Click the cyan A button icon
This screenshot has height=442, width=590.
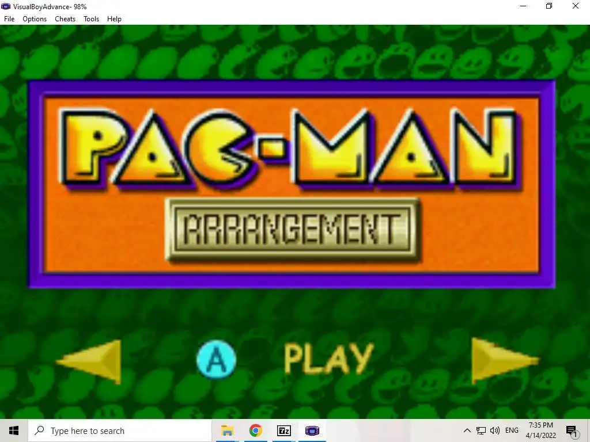pos(217,359)
